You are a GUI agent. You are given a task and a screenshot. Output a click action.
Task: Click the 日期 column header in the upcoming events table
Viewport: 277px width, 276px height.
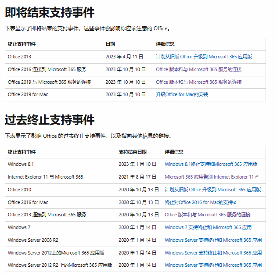tap(110, 44)
